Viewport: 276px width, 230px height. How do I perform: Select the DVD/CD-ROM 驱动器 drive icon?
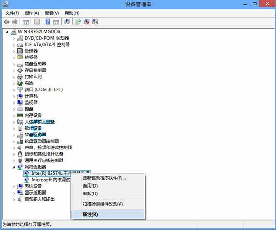point(20,38)
